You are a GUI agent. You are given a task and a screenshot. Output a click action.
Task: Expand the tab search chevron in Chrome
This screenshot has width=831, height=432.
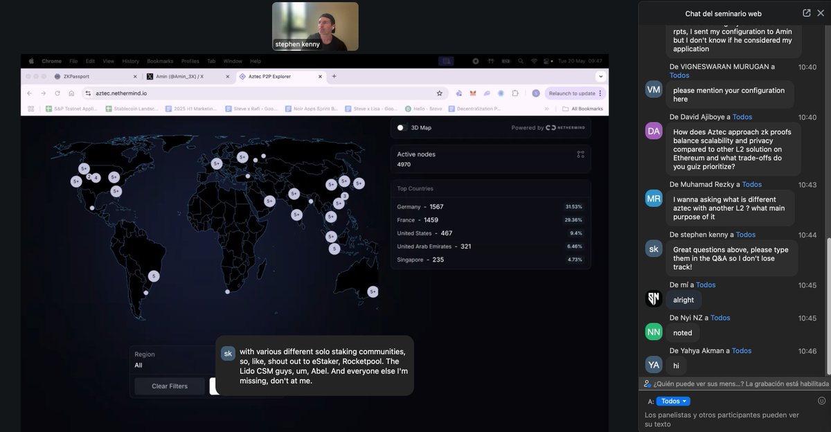[601, 76]
